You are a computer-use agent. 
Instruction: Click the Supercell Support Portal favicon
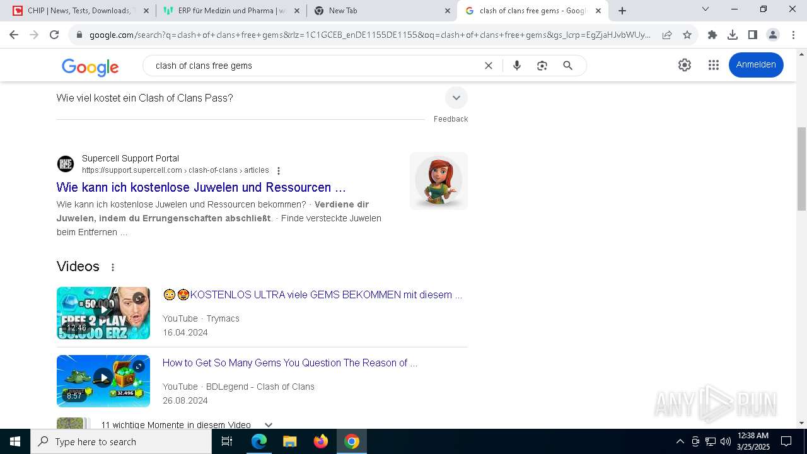tap(66, 164)
